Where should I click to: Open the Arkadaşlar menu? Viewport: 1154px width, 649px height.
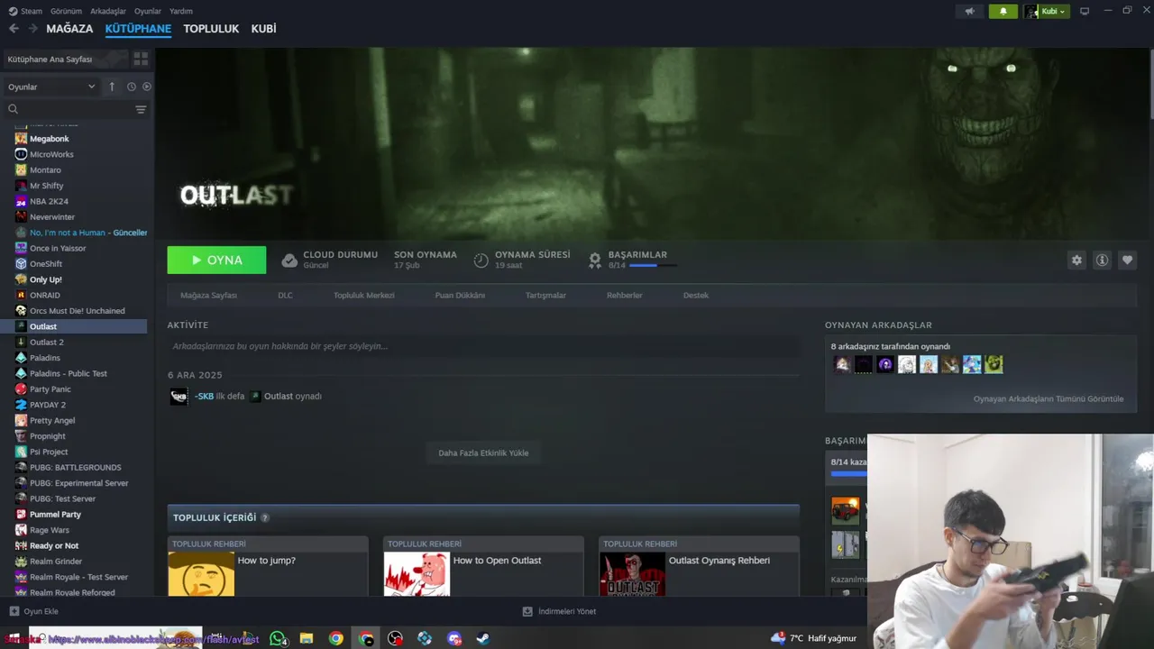[108, 11]
